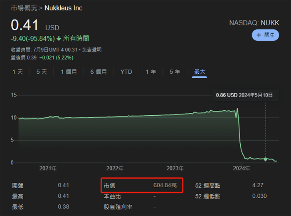Click the 最高 label
The width and height of the screenshot is (291, 216).
tap(17, 196)
